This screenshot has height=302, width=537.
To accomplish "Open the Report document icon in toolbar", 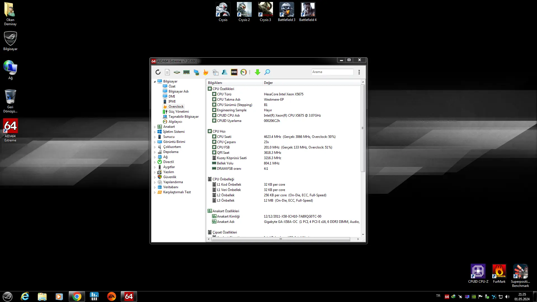I will pos(167,72).
